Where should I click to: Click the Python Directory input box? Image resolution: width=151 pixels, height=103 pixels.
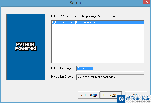110,69
